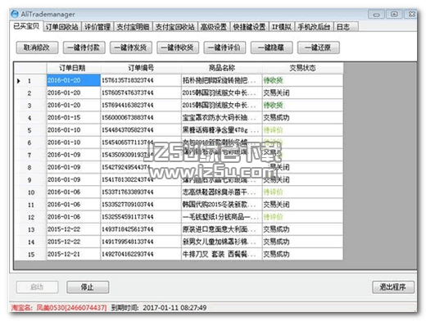
Task: Close the AliTrademanager window
Action: (x=411, y=14)
